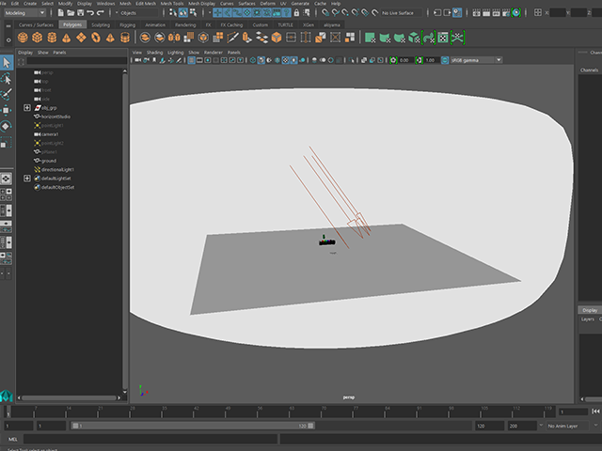
Task: Activate the Select tool arrow in toolbox
Action: pos(7,63)
